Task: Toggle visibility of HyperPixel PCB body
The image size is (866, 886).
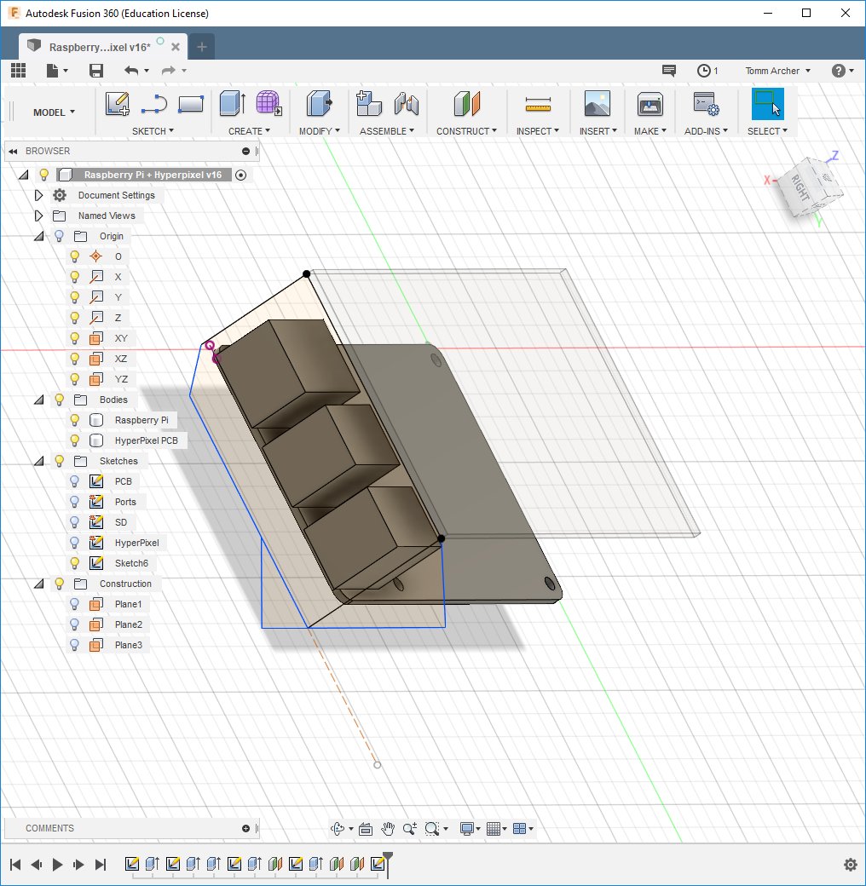Action: (x=75, y=440)
